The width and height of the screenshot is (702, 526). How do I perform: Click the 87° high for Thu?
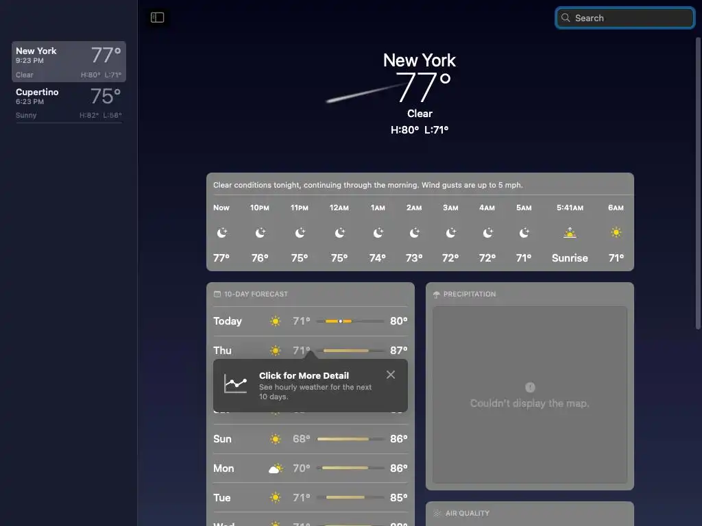(398, 351)
